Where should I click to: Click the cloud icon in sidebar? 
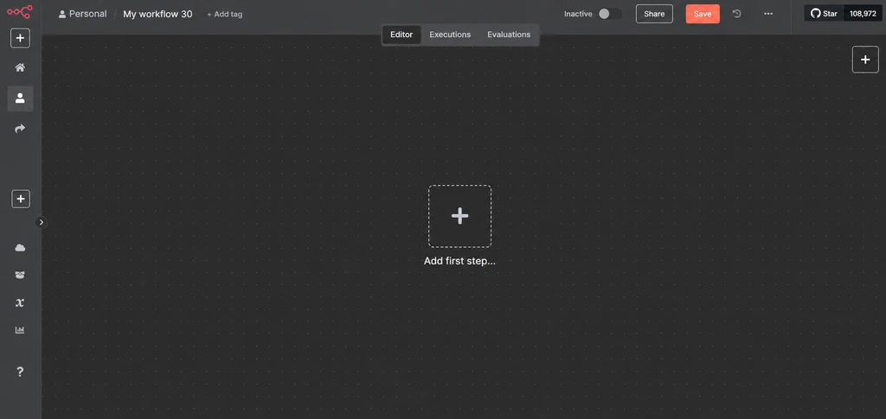(x=20, y=248)
